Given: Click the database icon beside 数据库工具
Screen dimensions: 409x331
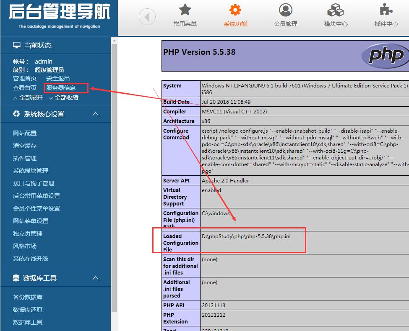Looking at the screenshot, I should point(16,278).
